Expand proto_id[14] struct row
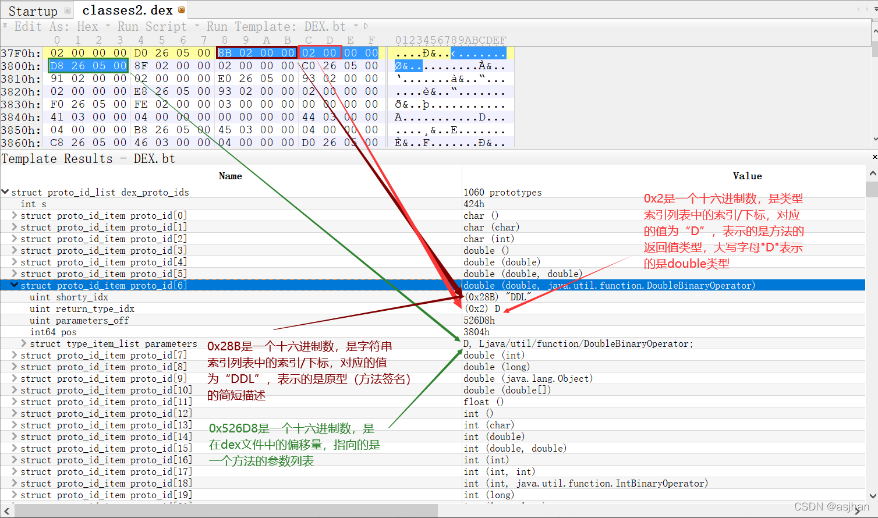 pyautogui.click(x=15, y=436)
